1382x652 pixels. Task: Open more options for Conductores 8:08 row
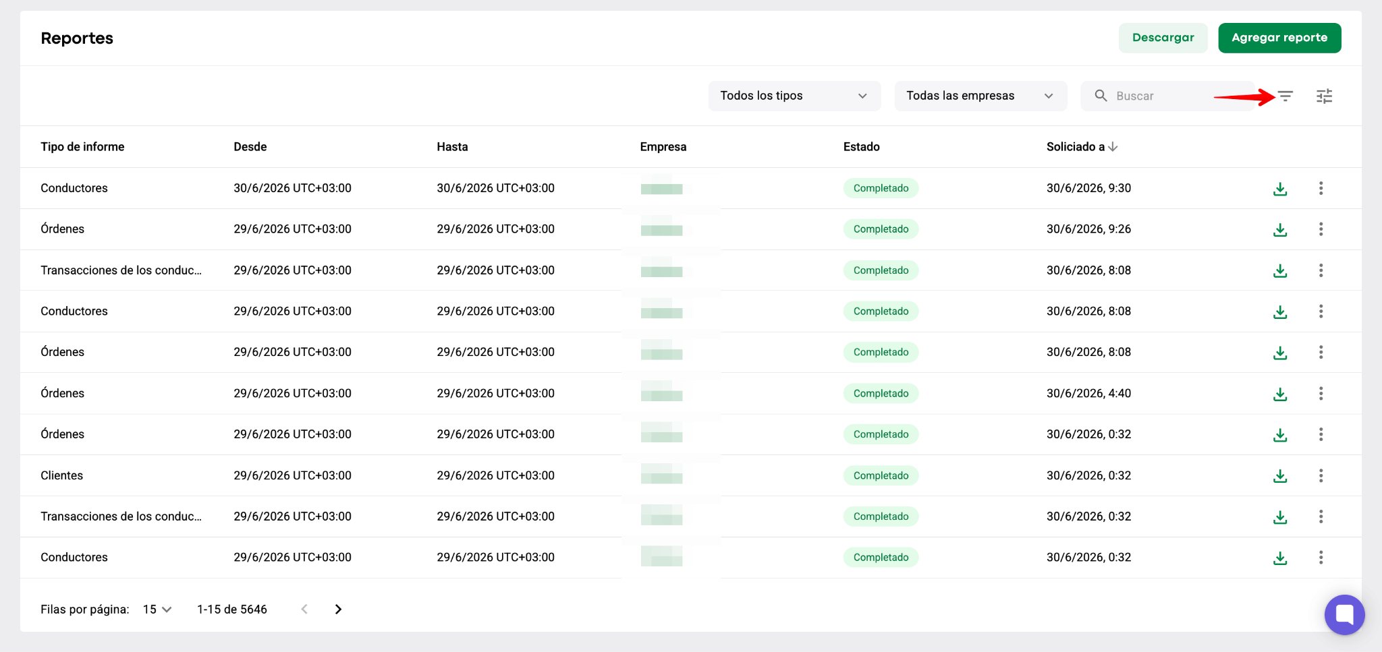coord(1321,312)
